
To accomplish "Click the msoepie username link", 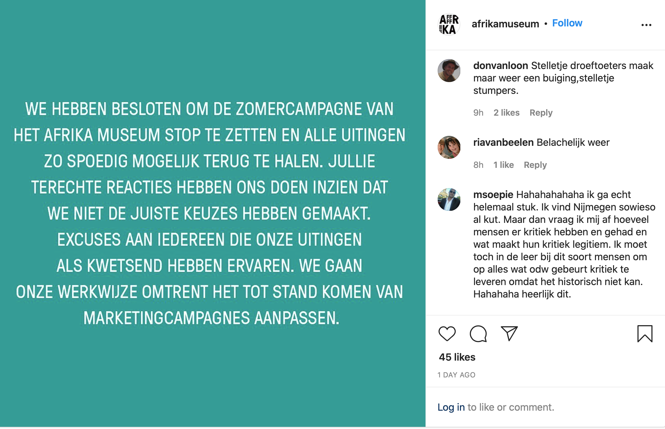I will [x=493, y=195].
